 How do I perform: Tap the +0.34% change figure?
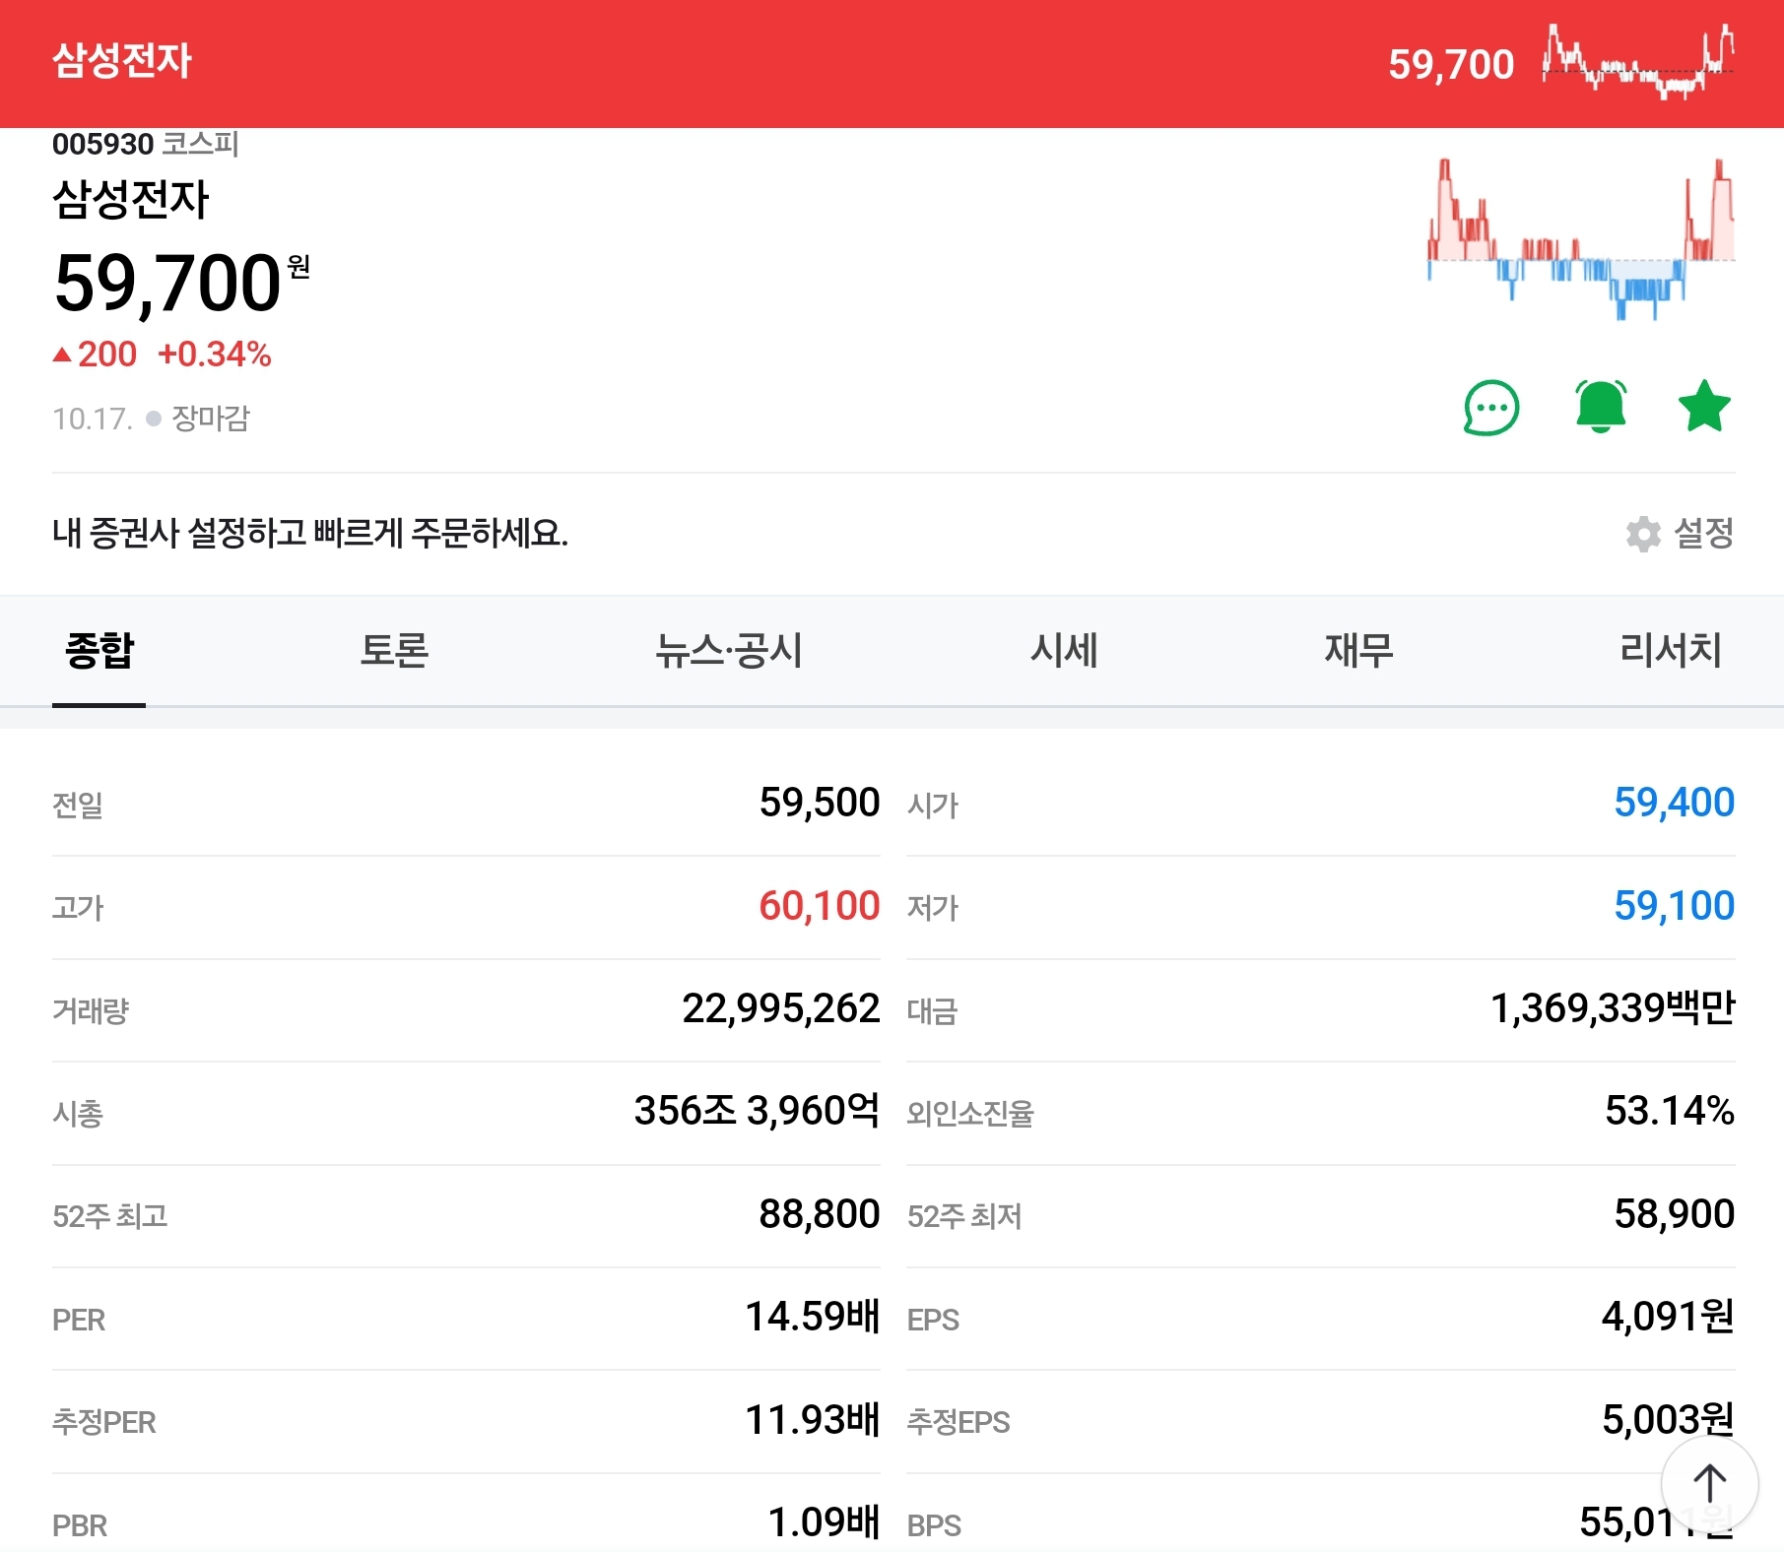(215, 355)
